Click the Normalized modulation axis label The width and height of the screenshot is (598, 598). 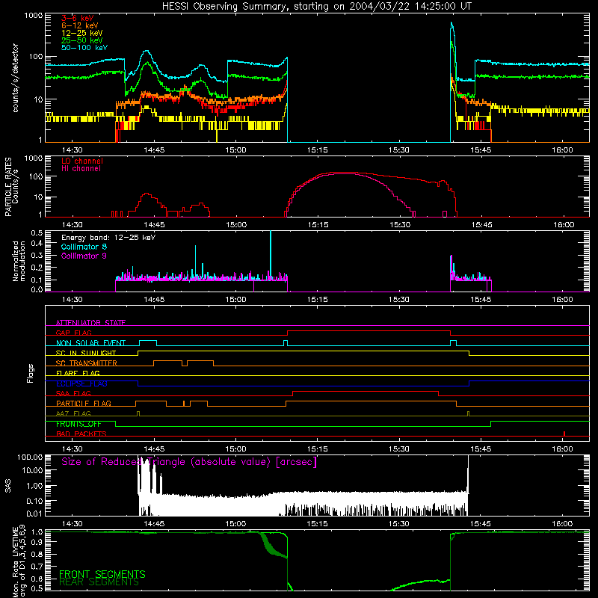pyautogui.click(x=19, y=261)
